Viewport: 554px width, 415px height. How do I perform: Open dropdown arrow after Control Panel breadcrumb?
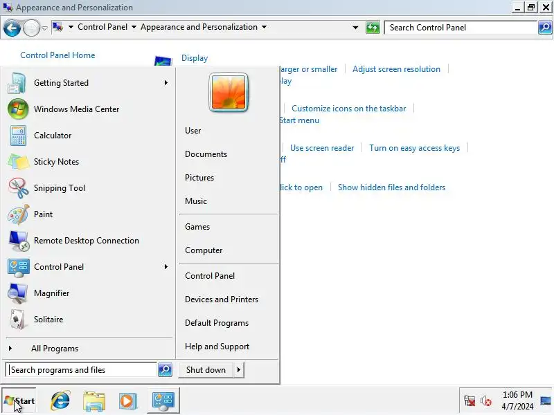134,27
